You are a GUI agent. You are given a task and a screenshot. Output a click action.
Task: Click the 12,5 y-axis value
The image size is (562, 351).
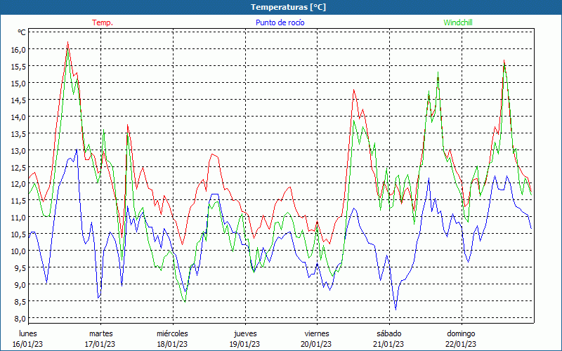(18, 167)
